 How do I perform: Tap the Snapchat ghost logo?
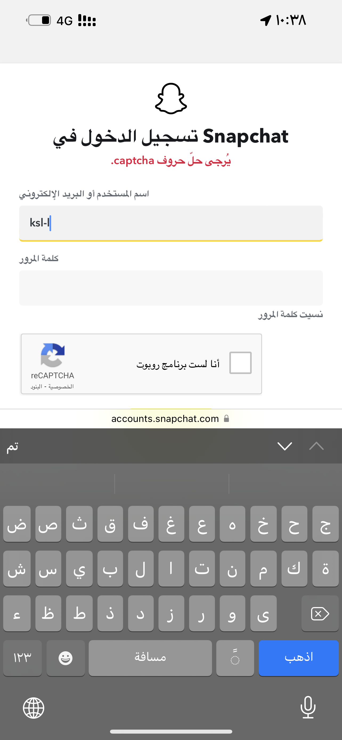[171, 99]
